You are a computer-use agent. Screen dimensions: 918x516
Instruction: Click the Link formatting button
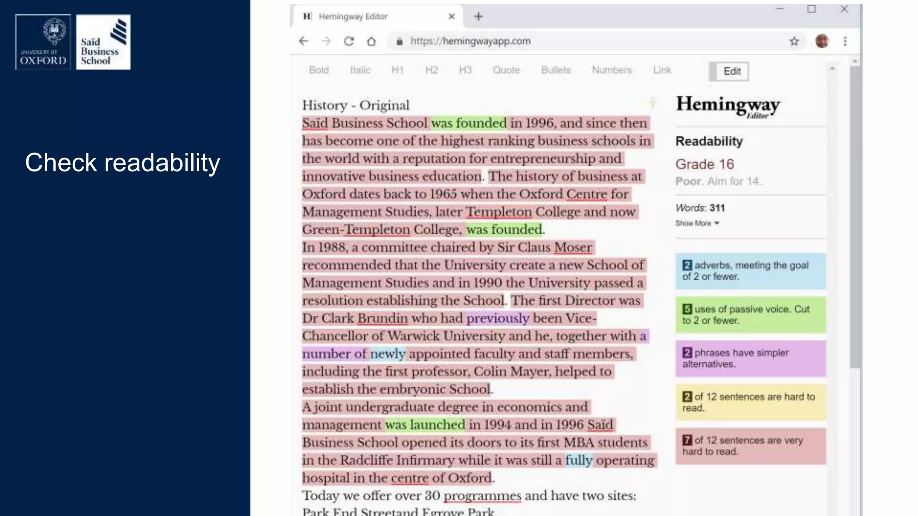pyautogui.click(x=662, y=70)
